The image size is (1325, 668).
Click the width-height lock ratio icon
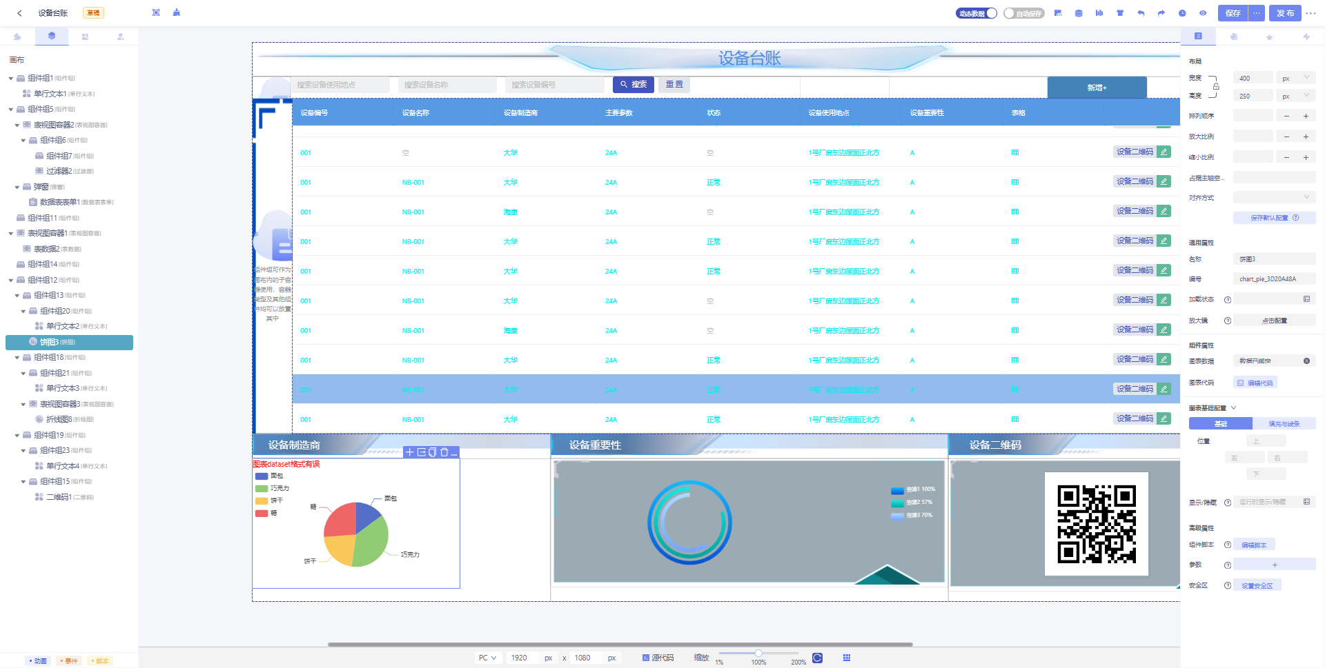[x=1216, y=87]
